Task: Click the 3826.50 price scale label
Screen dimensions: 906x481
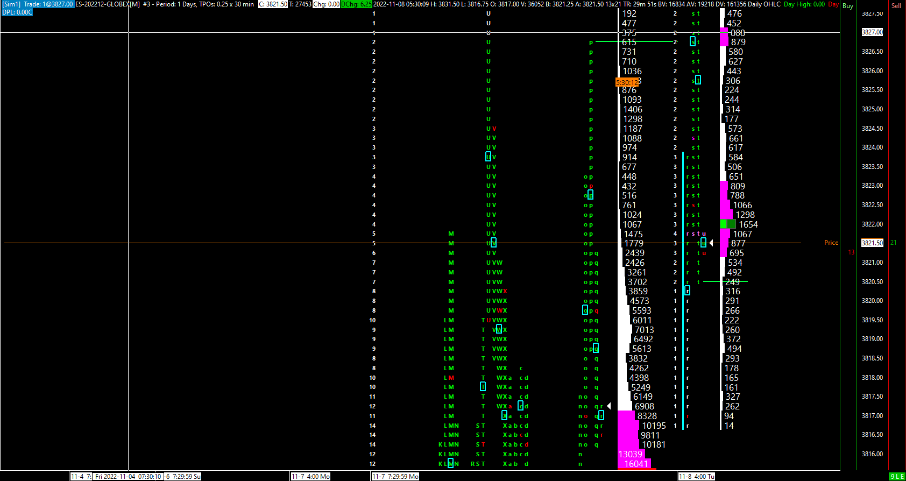Action: coord(872,52)
